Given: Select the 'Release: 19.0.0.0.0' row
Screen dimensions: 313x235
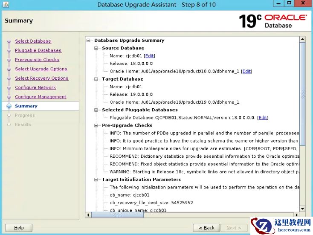Looking at the screenshot, I should 131,94.
